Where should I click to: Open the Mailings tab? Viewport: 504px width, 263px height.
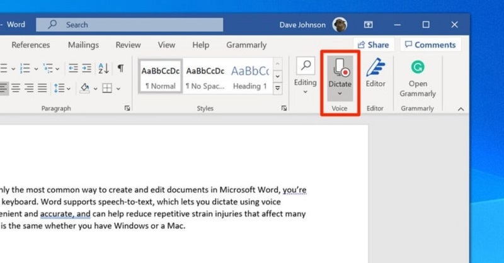[83, 45]
